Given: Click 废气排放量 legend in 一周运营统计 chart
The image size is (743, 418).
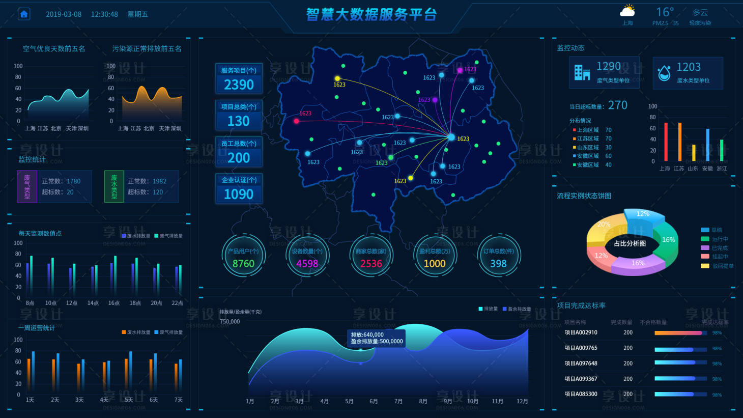Looking at the screenshot, I should [168, 332].
